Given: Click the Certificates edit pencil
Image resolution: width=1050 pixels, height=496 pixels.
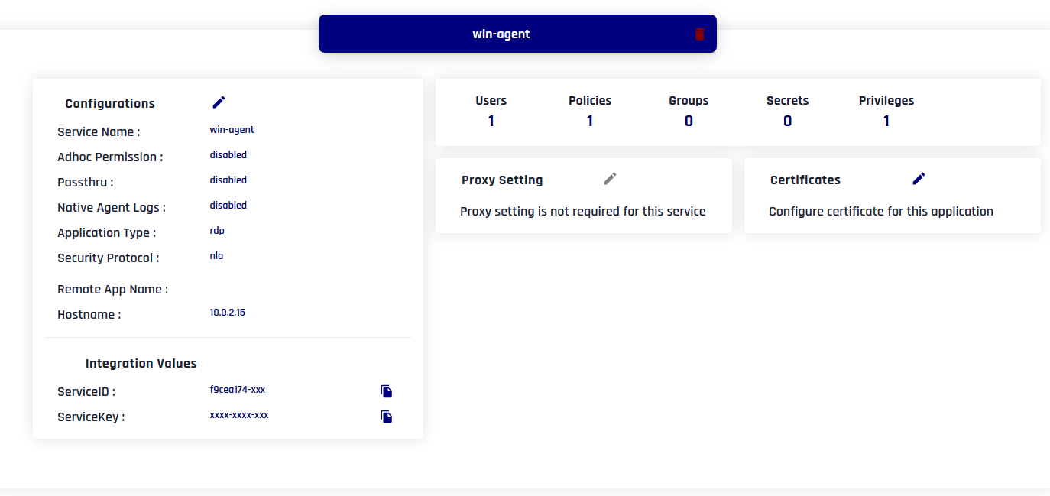Looking at the screenshot, I should [918, 178].
